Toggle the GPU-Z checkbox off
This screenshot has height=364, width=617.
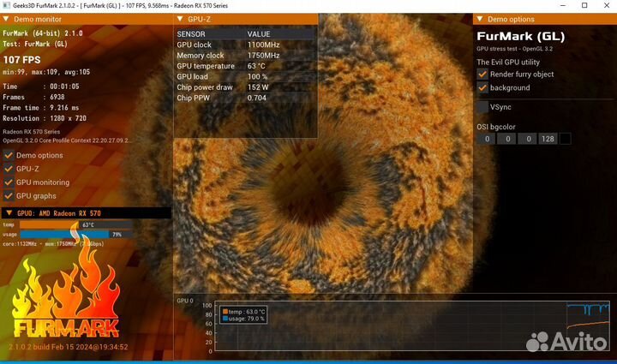pyautogui.click(x=9, y=169)
